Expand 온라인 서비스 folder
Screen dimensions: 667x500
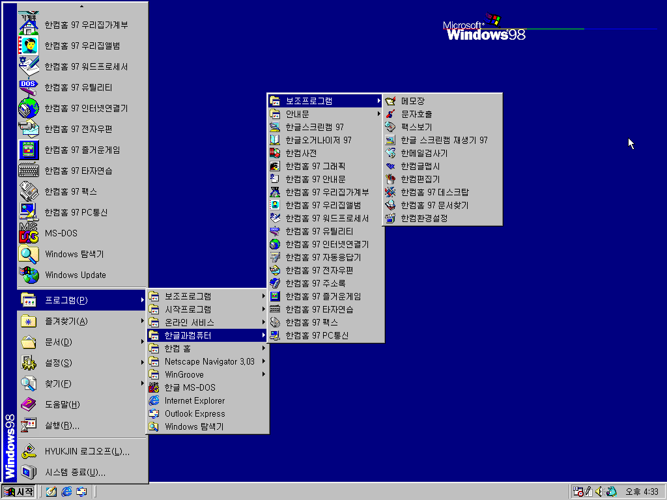click(x=207, y=322)
